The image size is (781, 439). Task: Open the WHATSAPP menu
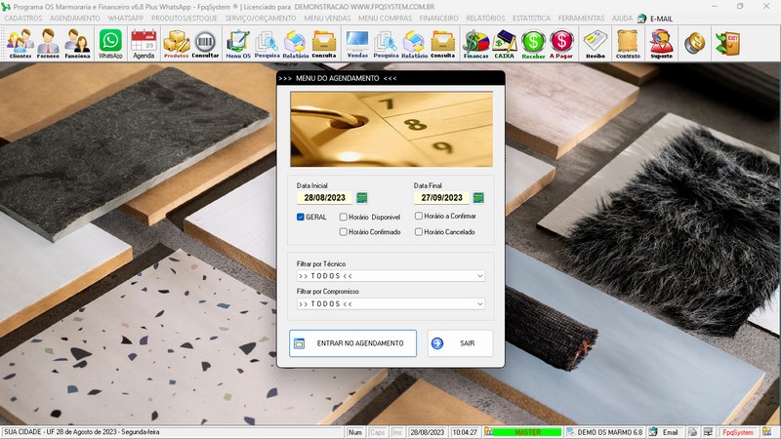tap(126, 19)
